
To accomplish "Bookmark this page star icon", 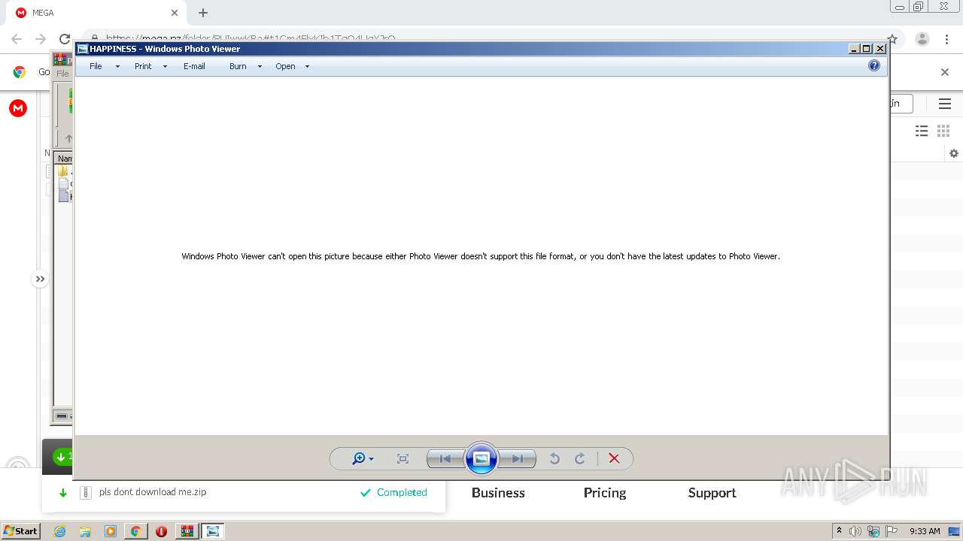I will (892, 39).
